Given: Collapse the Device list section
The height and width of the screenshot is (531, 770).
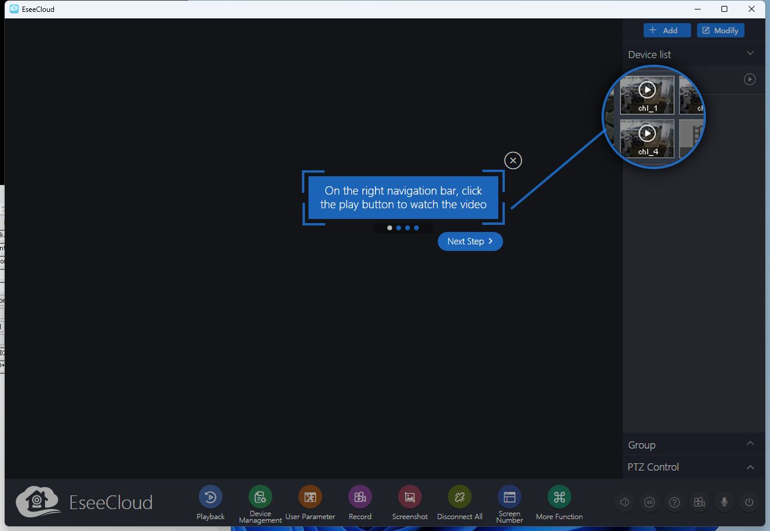Looking at the screenshot, I should click(x=750, y=54).
